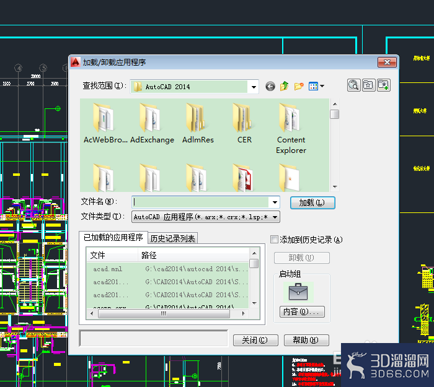Click the 关闭(C) close button
The height and width of the screenshot is (387, 434).
pos(255,341)
